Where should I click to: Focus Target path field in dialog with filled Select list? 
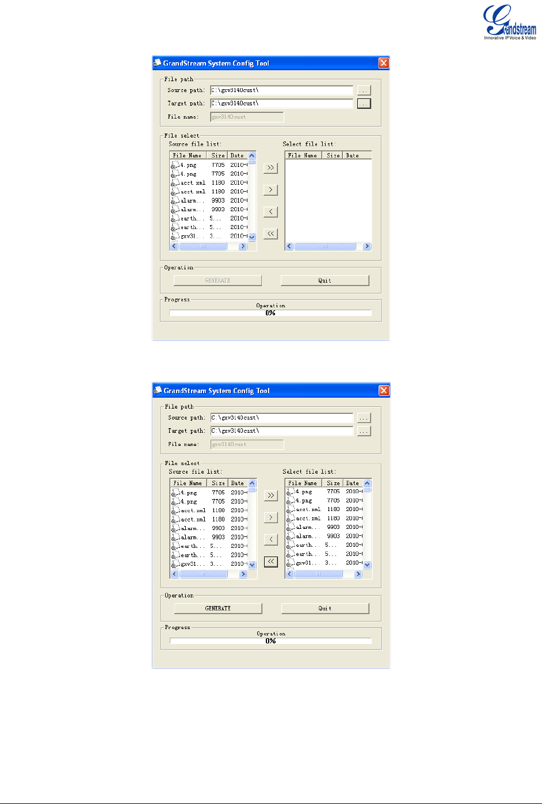click(x=282, y=431)
